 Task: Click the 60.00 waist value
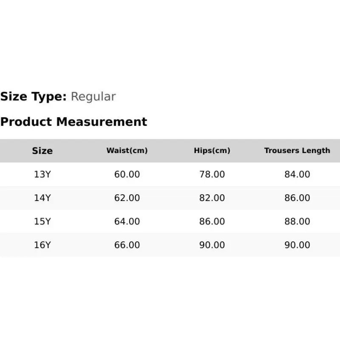click(x=127, y=174)
